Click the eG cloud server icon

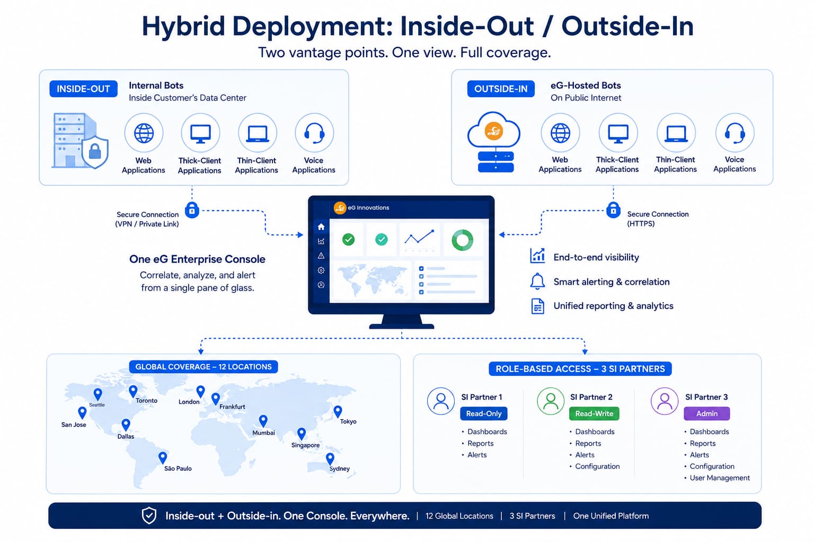494,142
